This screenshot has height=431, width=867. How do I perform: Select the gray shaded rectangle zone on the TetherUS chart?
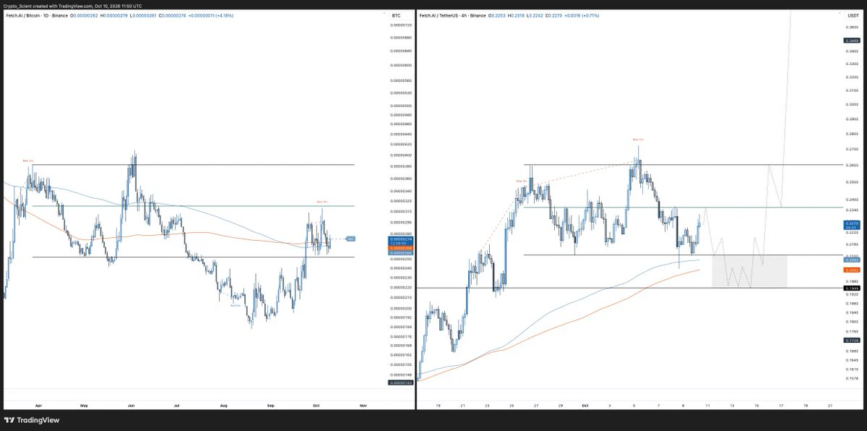[x=749, y=271]
